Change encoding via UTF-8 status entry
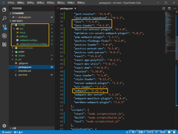The height and width of the screenshot is (134, 178). click(x=150, y=132)
